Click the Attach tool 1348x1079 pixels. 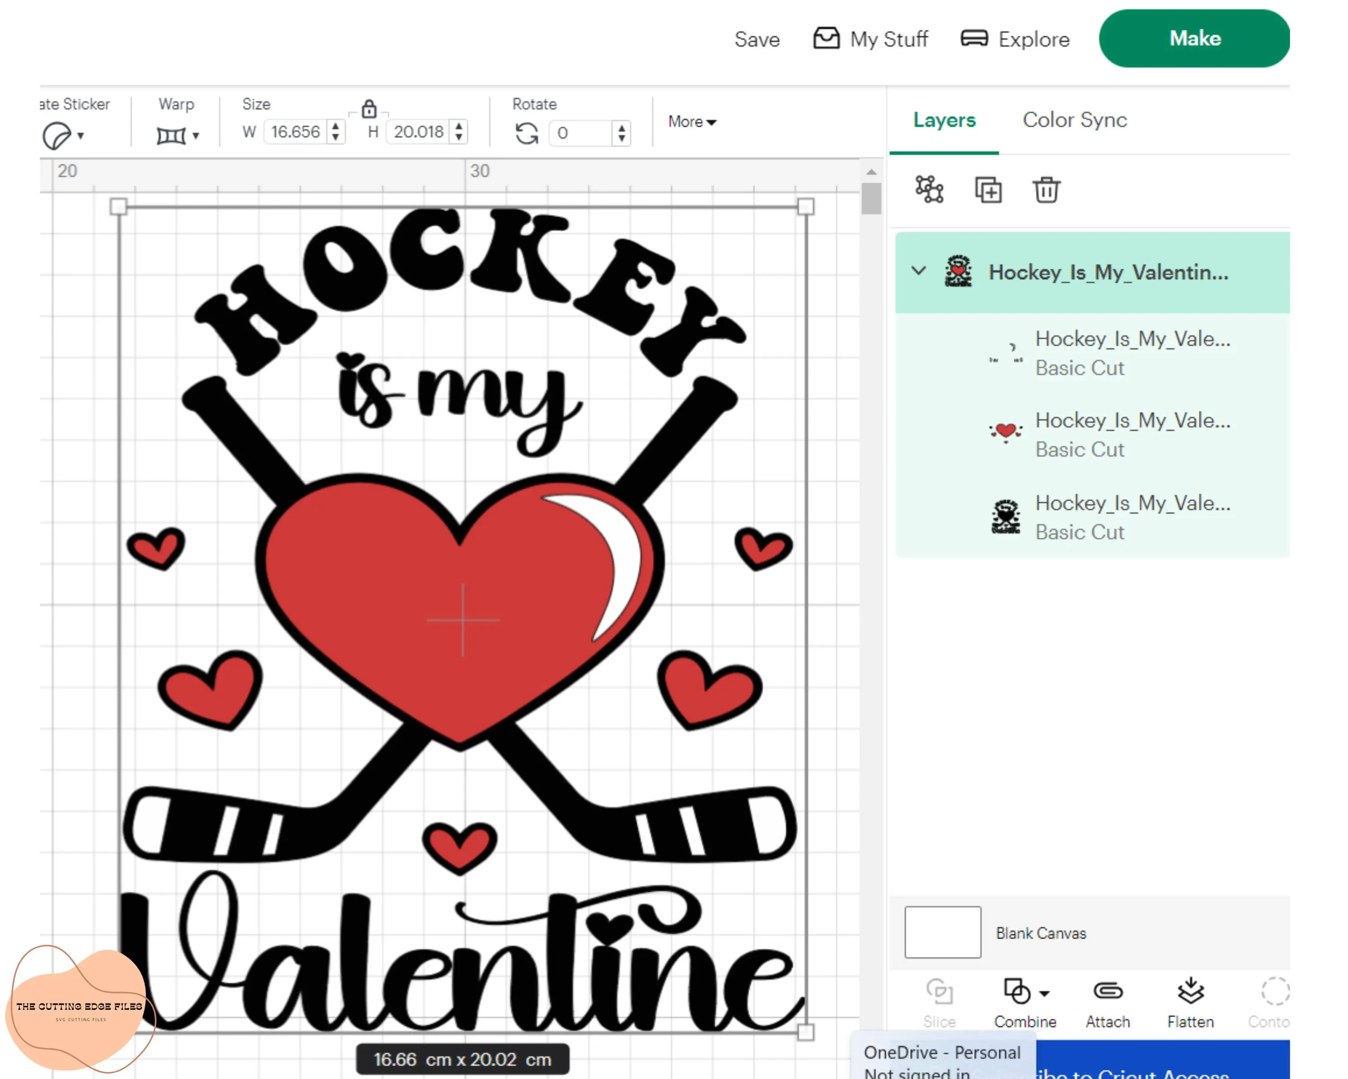click(x=1107, y=1003)
